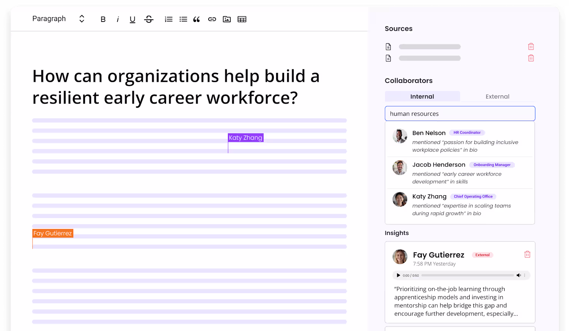Click the "External" badge on Fay's insight
Viewport: 569px width, 331px height.
point(483,255)
